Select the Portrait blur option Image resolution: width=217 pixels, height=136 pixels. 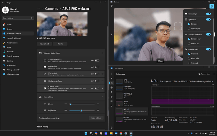(x=194, y=44)
